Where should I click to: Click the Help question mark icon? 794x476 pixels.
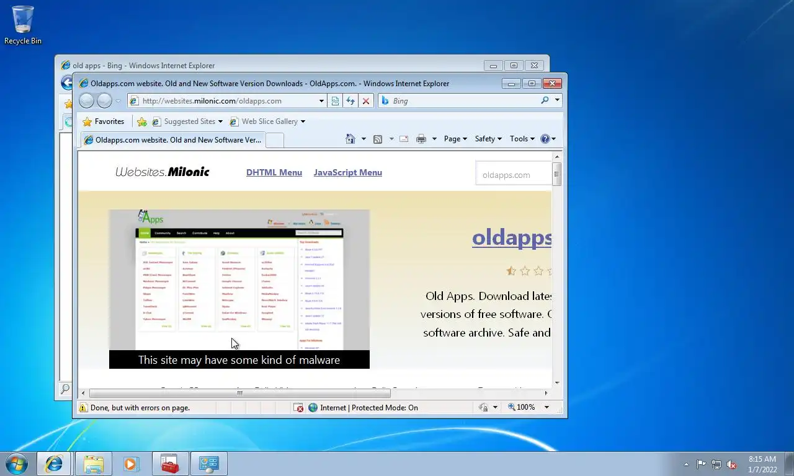545,139
